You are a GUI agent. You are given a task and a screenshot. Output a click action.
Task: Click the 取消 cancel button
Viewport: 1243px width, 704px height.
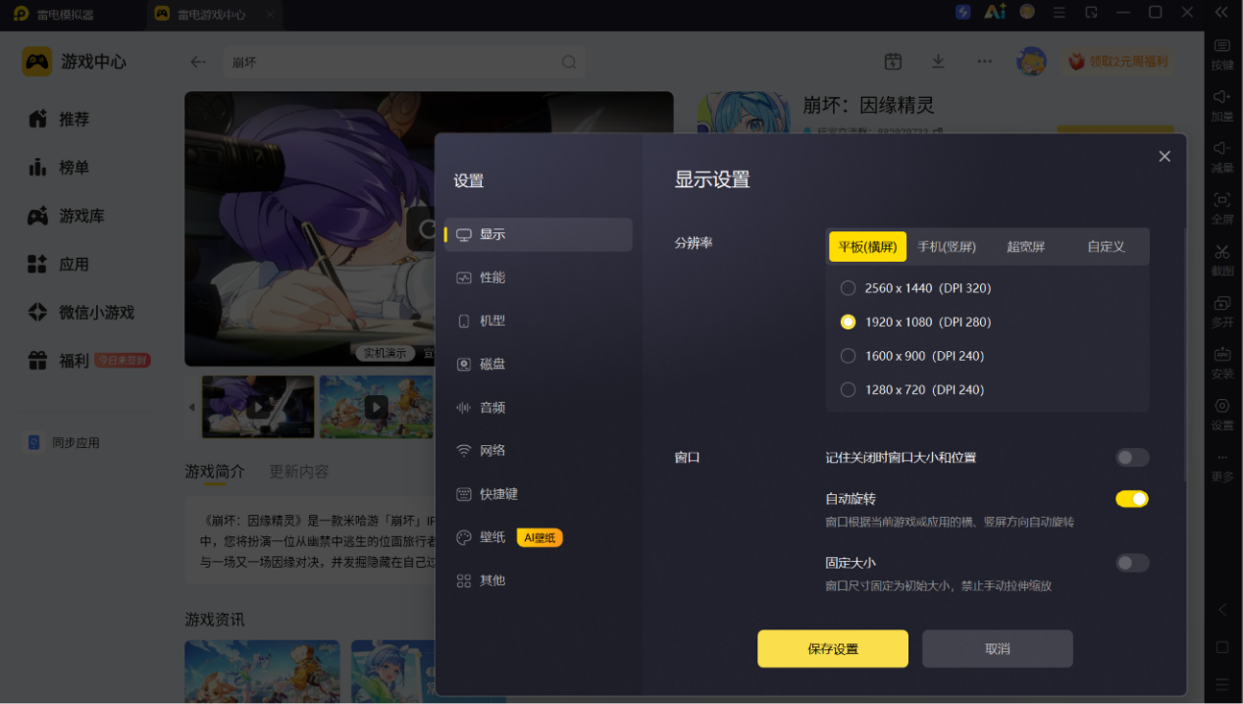(998, 649)
